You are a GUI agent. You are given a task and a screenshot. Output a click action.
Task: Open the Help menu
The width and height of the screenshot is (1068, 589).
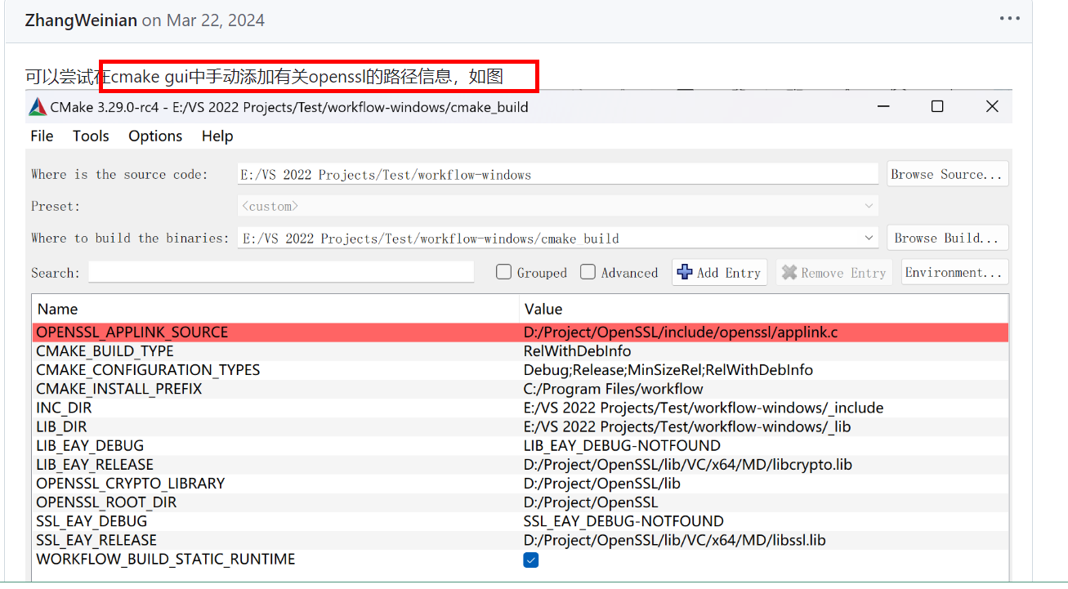217,136
